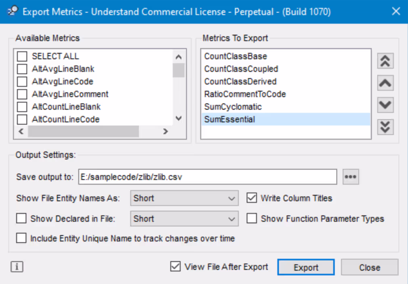
Task: Click the Export button
Action: (306, 267)
